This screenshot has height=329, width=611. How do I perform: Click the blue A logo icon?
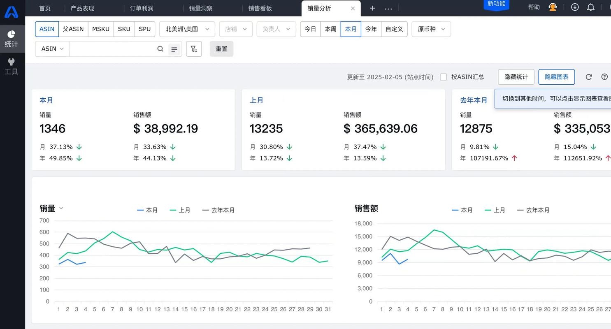11,12
